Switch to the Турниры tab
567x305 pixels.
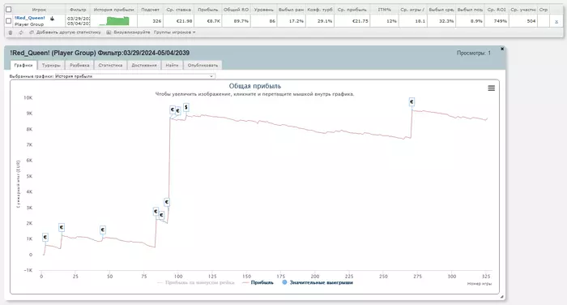[x=51, y=65]
